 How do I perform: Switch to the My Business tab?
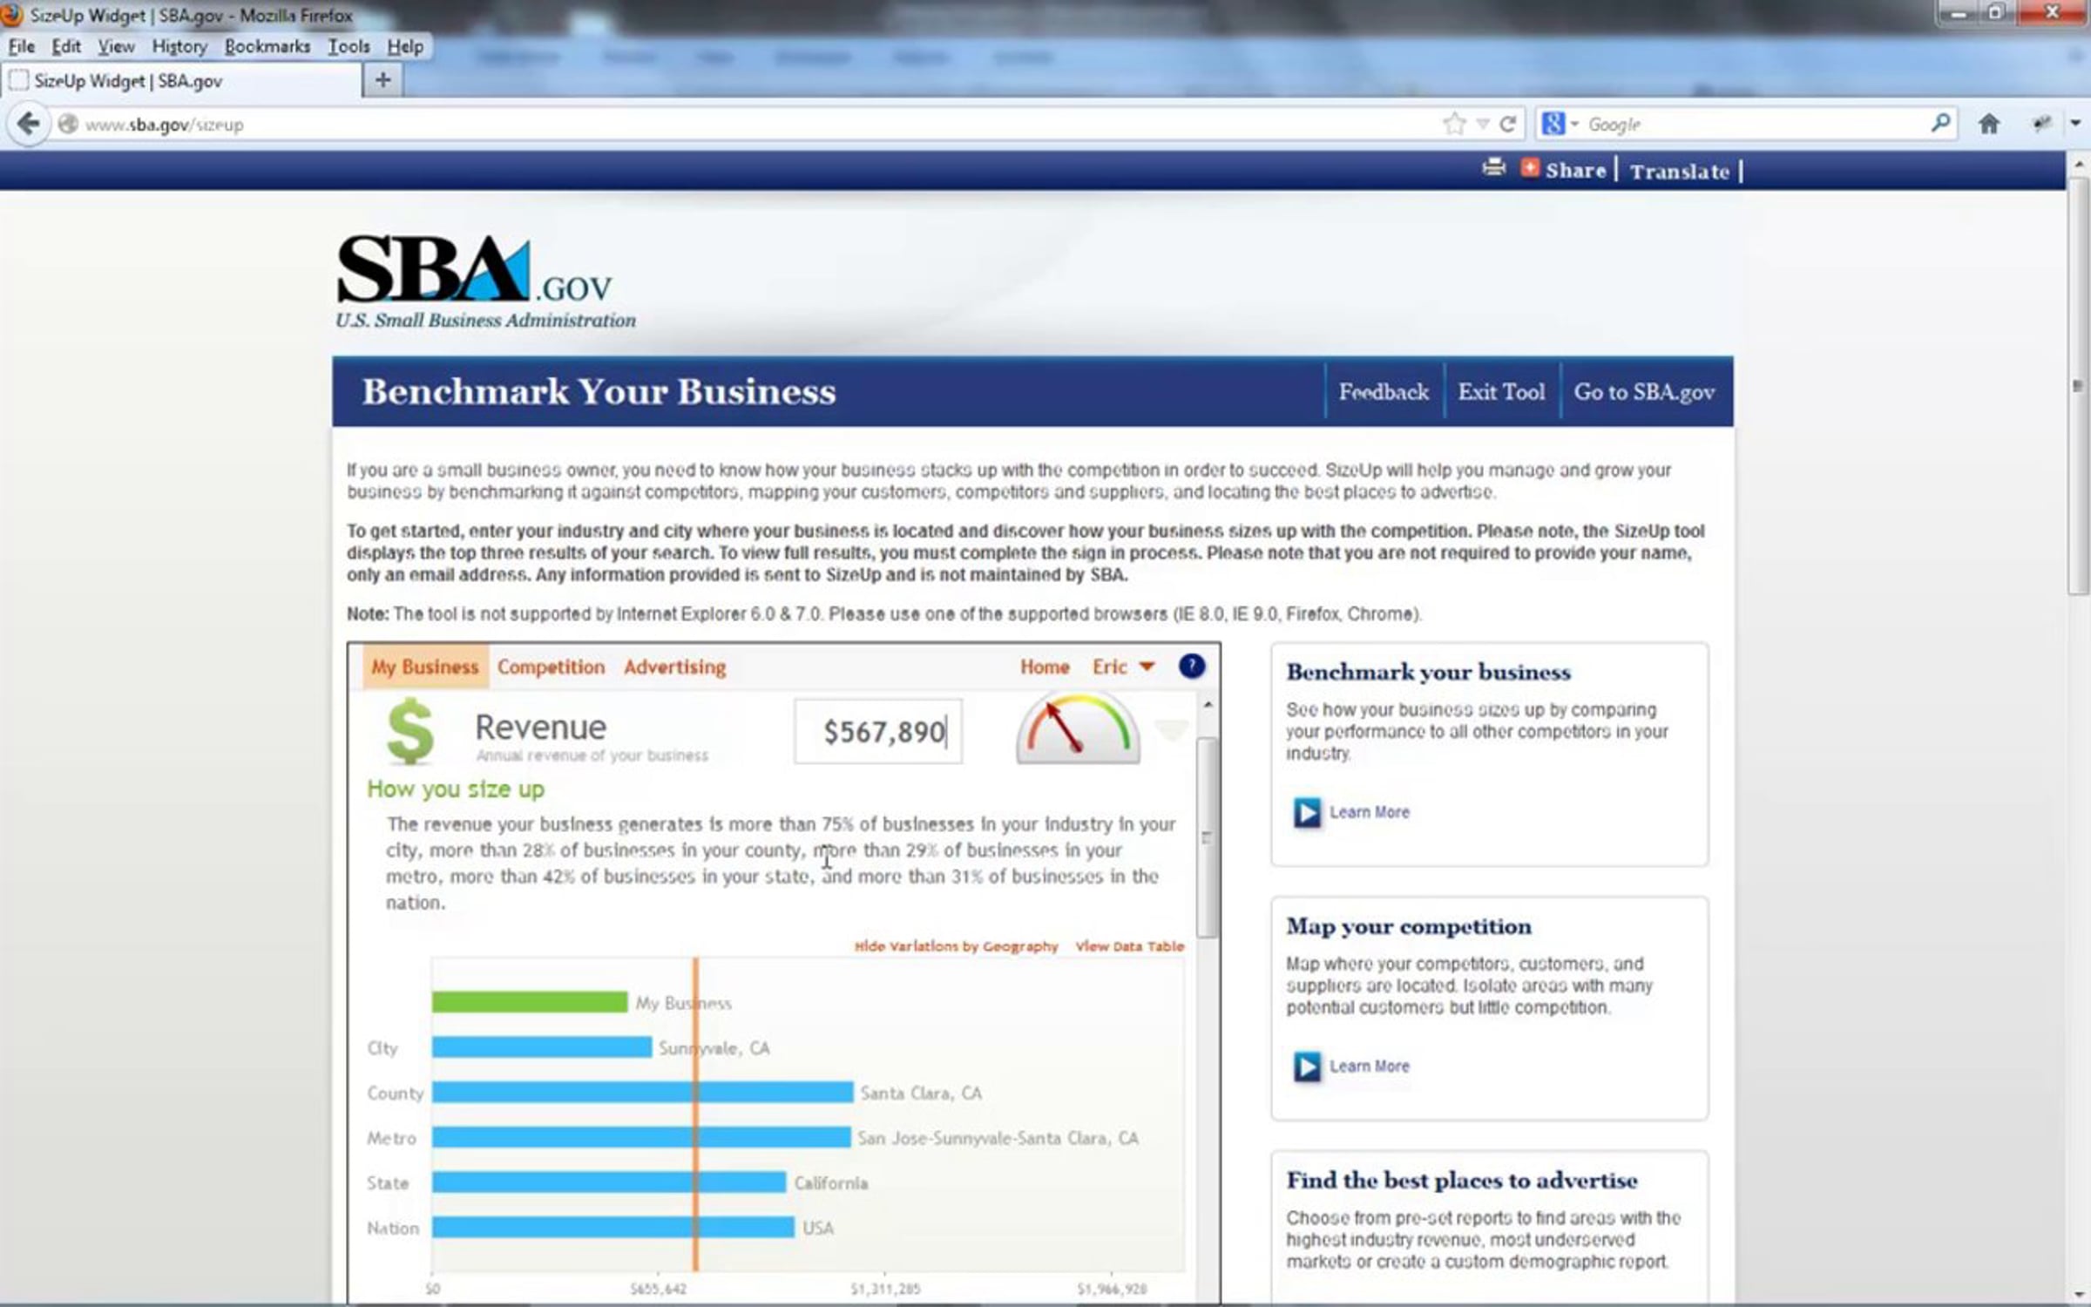point(425,667)
